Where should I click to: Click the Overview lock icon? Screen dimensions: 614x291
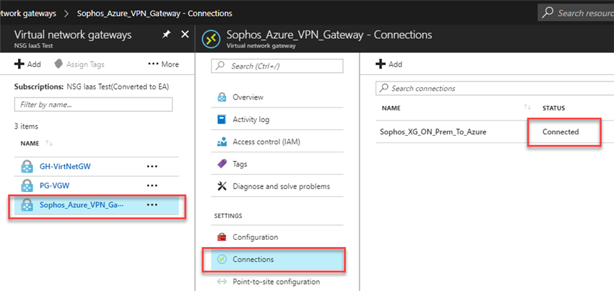(222, 97)
